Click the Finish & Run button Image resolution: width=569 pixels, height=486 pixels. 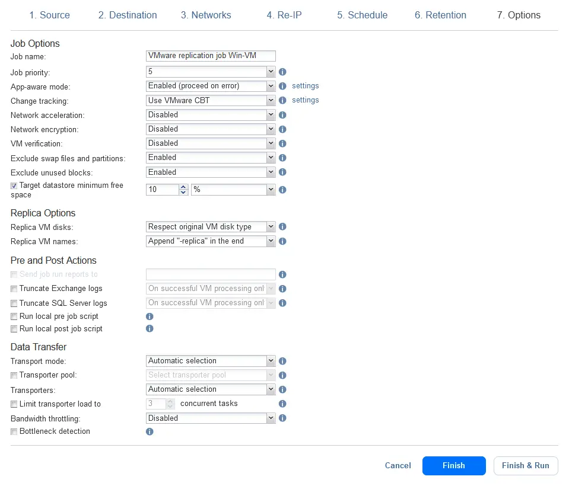[x=525, y=466]
